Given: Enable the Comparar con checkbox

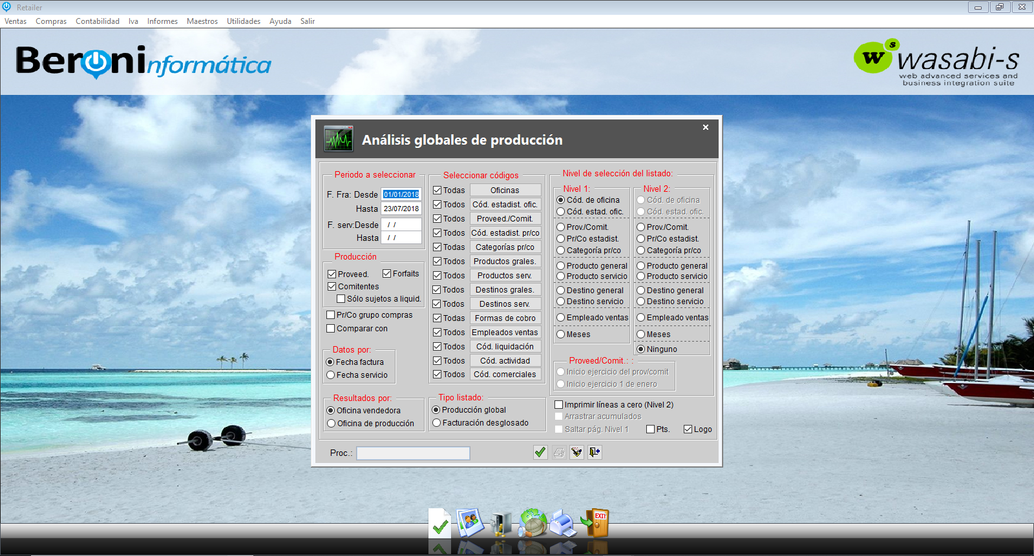Looking at the screenshot, I should [331, 329].
